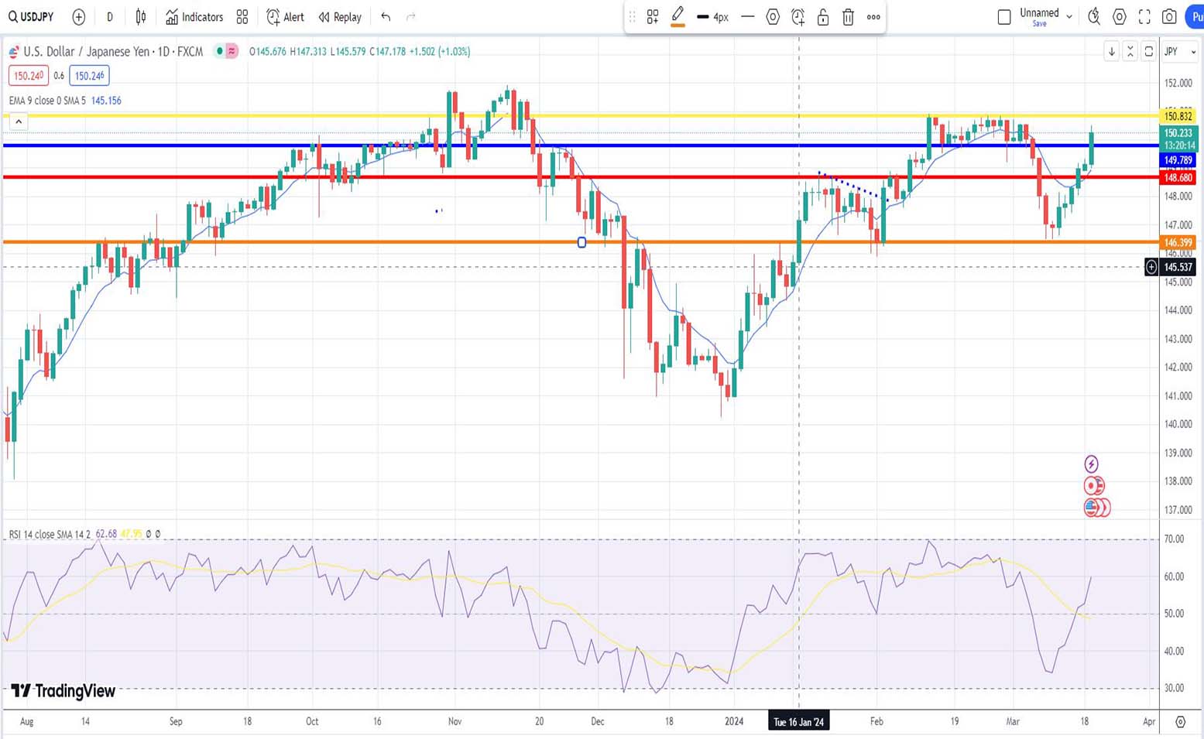The width and height of the screenshot is (1204, 739).
Task: Click the USDJPY symbol search field
Action: tap(31, 17)
